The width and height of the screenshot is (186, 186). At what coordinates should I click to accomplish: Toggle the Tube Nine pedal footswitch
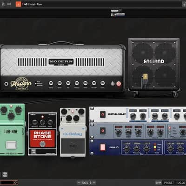point(11,145)
